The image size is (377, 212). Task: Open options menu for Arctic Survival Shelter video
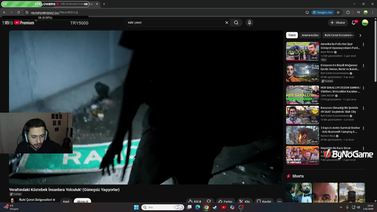click(363, 128)
